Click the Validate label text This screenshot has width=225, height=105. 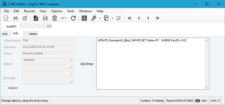13,88
